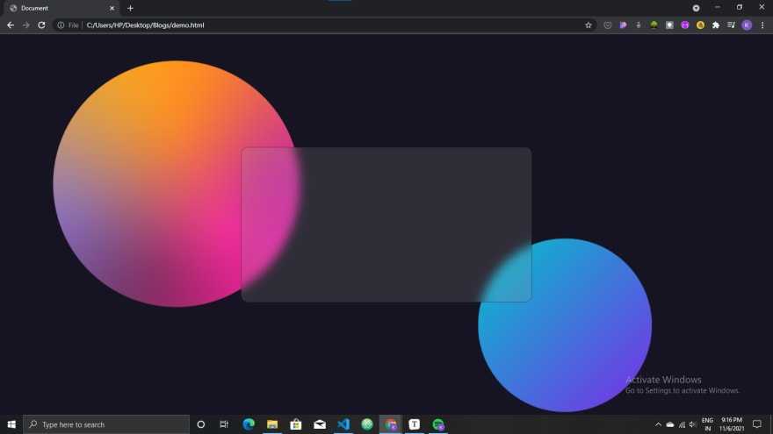Open the volume speaker control

point(693,424)
